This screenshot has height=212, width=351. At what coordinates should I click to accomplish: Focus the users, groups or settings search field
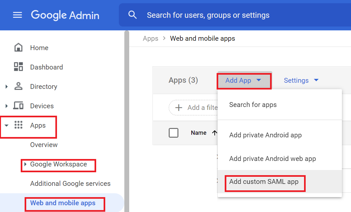235,15
